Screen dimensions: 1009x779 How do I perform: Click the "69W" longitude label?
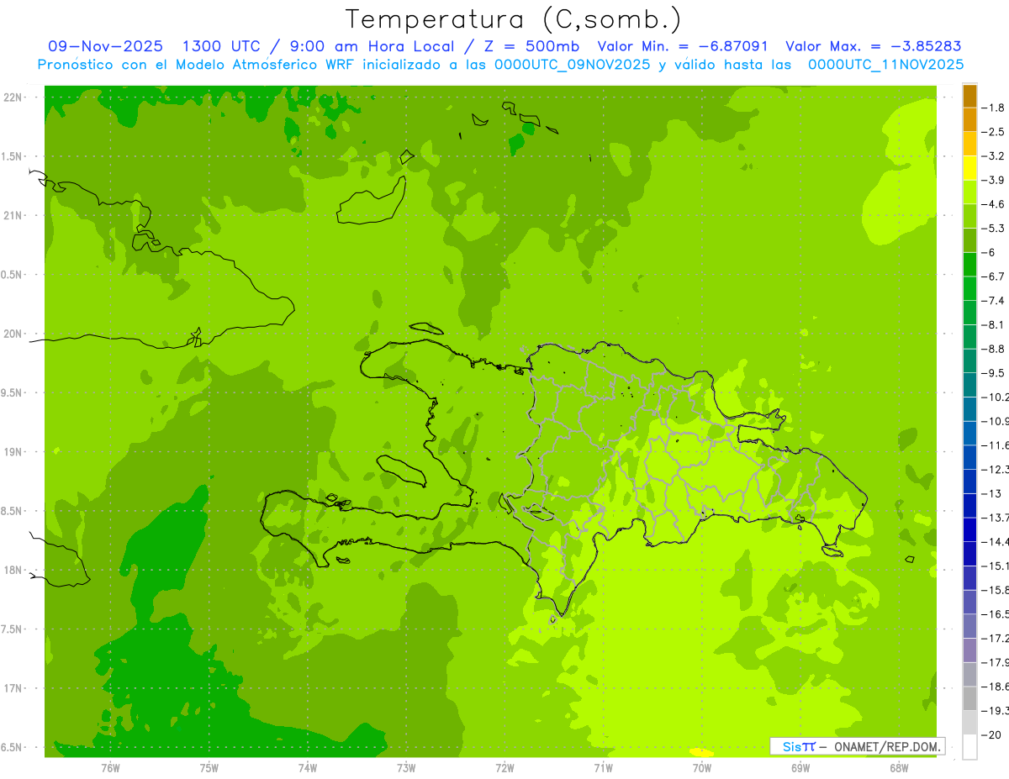point(800,767)
